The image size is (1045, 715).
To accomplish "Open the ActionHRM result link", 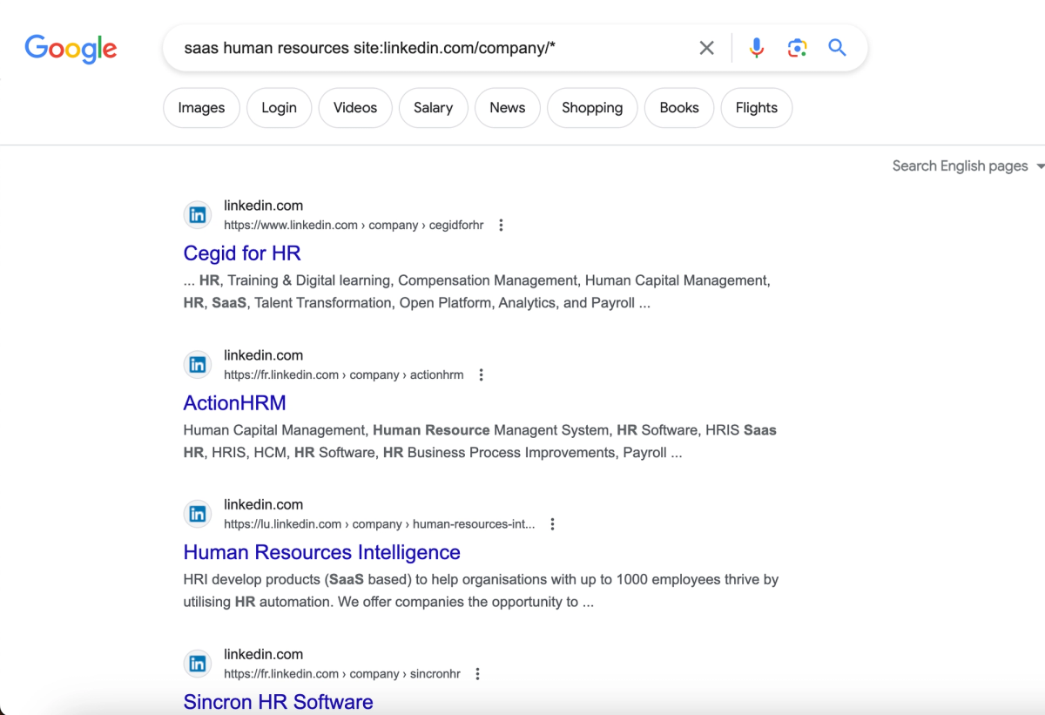I will point(235,403).
